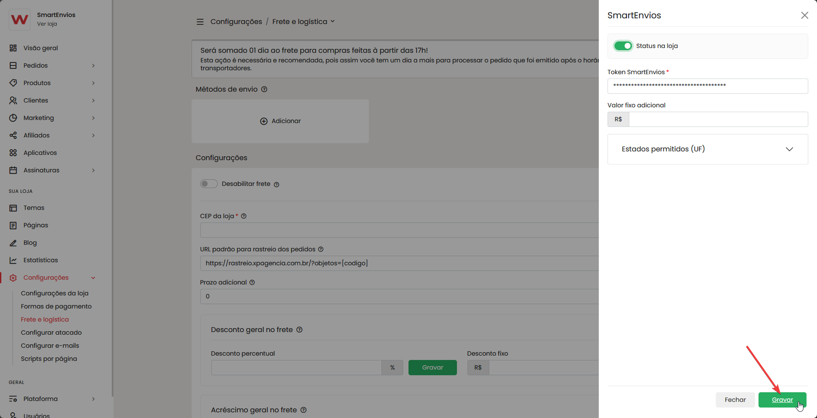Screen dimensions: 817x418
Task: Click the Configurações breadcrumb link
Action: (236, 22)
